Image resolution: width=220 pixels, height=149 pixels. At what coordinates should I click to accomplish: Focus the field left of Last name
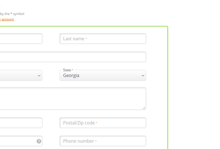tap(21, 39)
